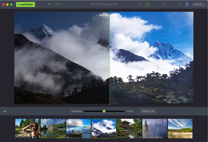
Task: Close the window with red button
Action: (4, 5)
